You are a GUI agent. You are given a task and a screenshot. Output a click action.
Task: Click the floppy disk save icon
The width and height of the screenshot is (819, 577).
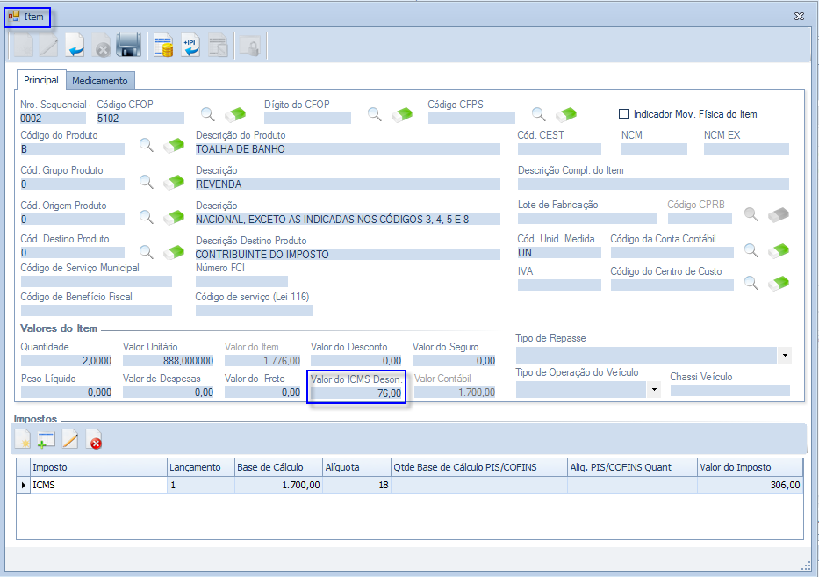tap(129, 46)
